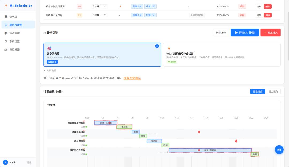Click the date 2025-07-15
Image resolution: width=289 pixels, height=167 pixels.
(222, 15)
